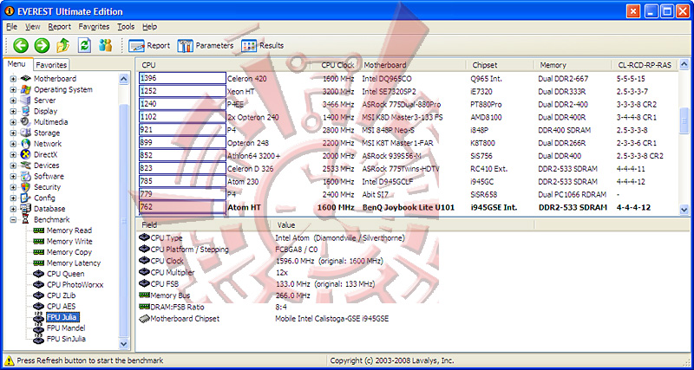Open the View menu
The height and width of the screenshot is (370, 694).
33,27
